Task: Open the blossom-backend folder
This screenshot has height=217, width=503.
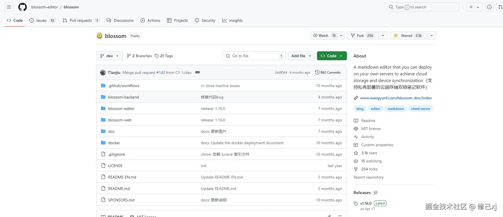Action: pos(123,97)
